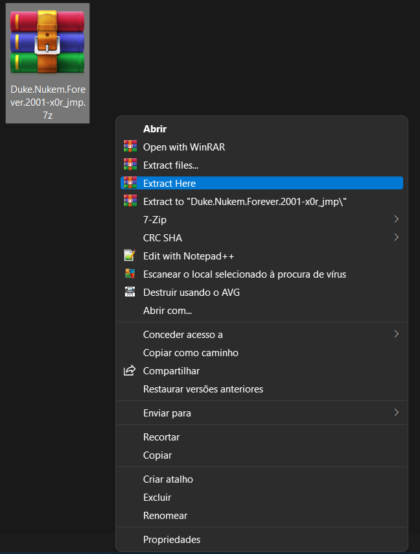This screenshot has height=554, width=420.
Task: Choose Abrir com... menu entry
Action: (167, 311)
